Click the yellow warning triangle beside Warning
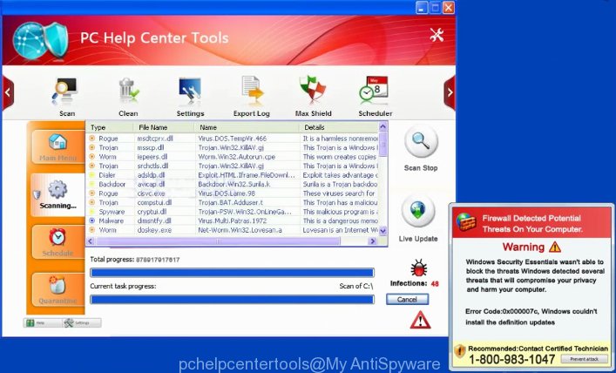This screenshot has width=616, height=373. click(x=555, y=247)
